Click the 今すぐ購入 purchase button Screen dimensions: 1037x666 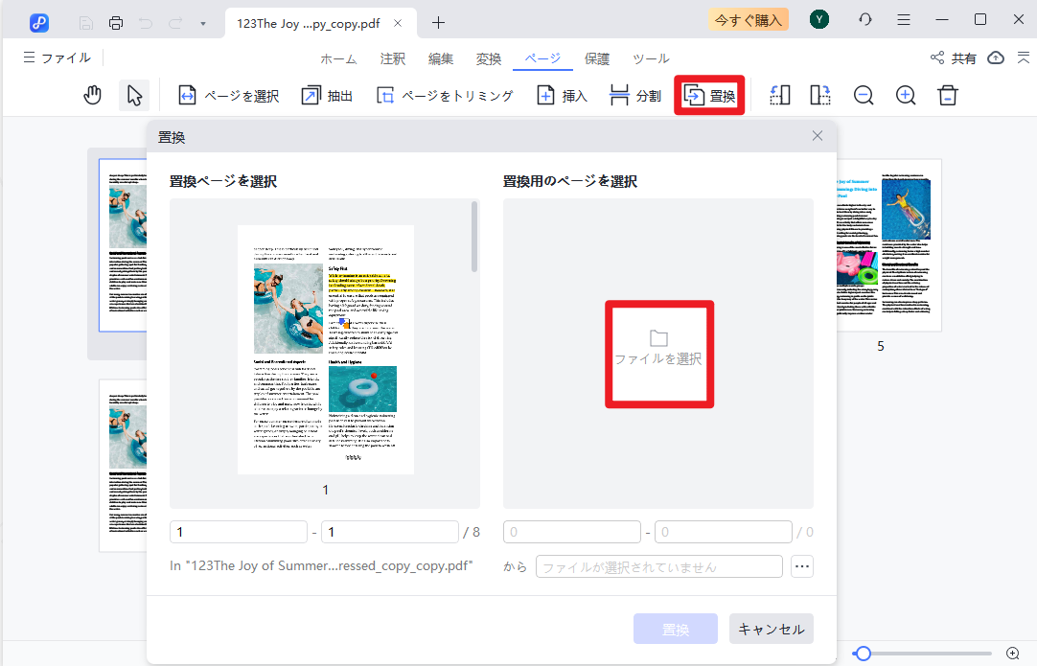click(x=749, y=19)
